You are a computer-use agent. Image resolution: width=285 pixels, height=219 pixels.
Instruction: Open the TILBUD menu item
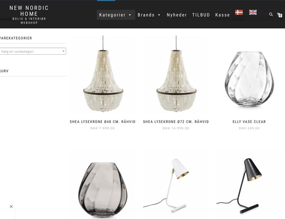[x=201, y=15]
